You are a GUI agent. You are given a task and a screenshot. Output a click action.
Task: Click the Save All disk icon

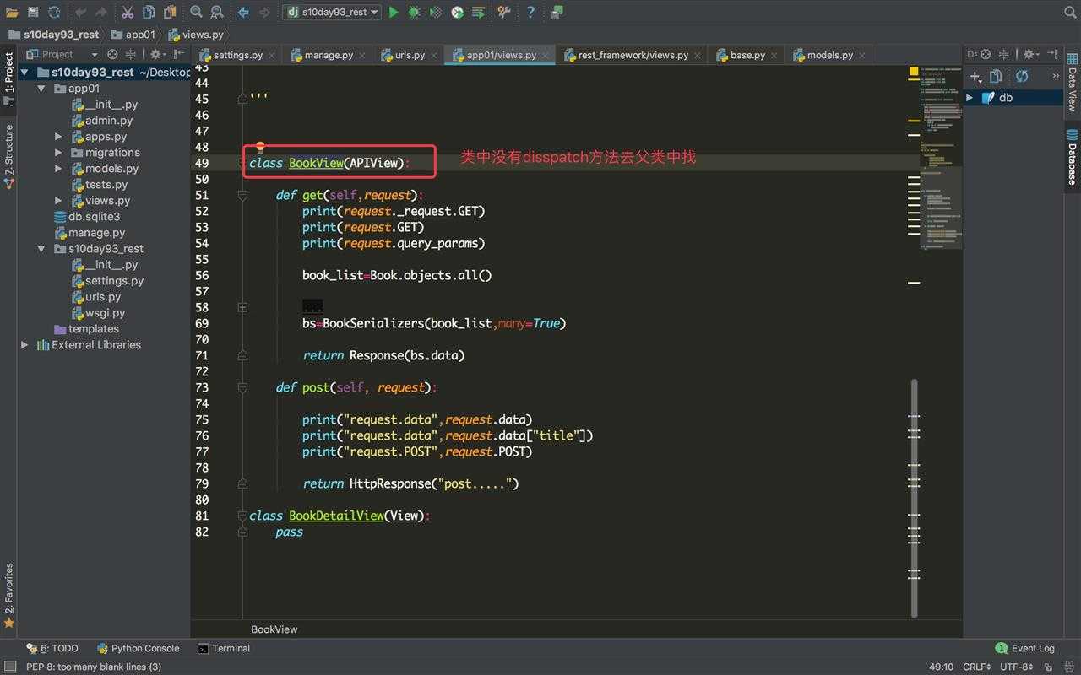[x=33, y=12]
